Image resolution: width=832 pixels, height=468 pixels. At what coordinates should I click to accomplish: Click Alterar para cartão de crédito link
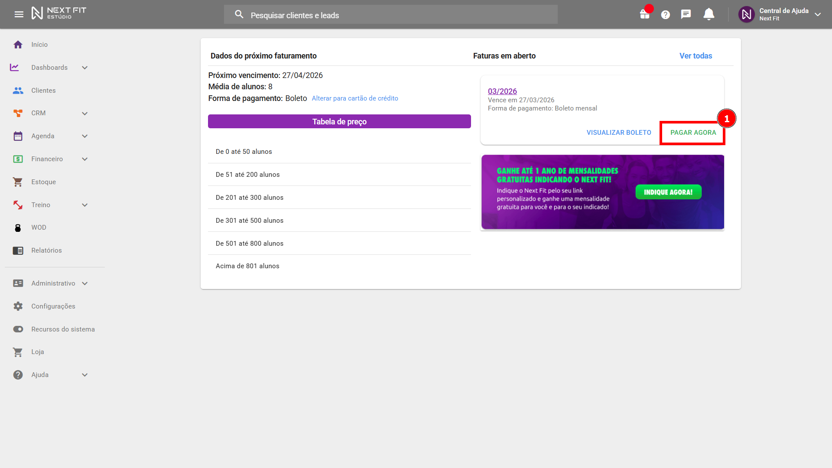[x=355, y=98]
